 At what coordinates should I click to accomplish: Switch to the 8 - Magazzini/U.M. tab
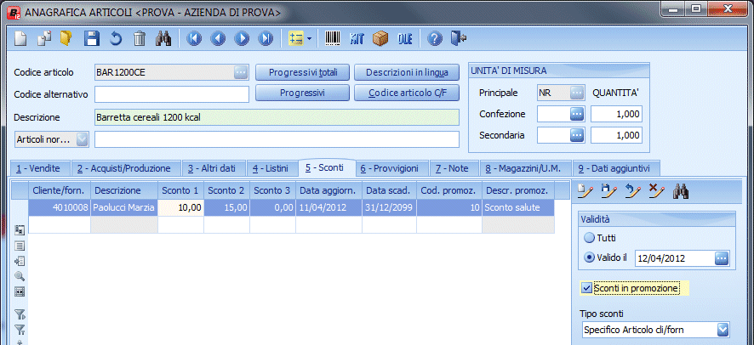(x=526, y=168)
